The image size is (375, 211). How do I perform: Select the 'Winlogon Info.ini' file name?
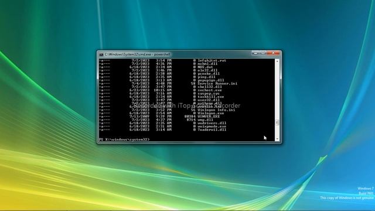click(216, 110)
